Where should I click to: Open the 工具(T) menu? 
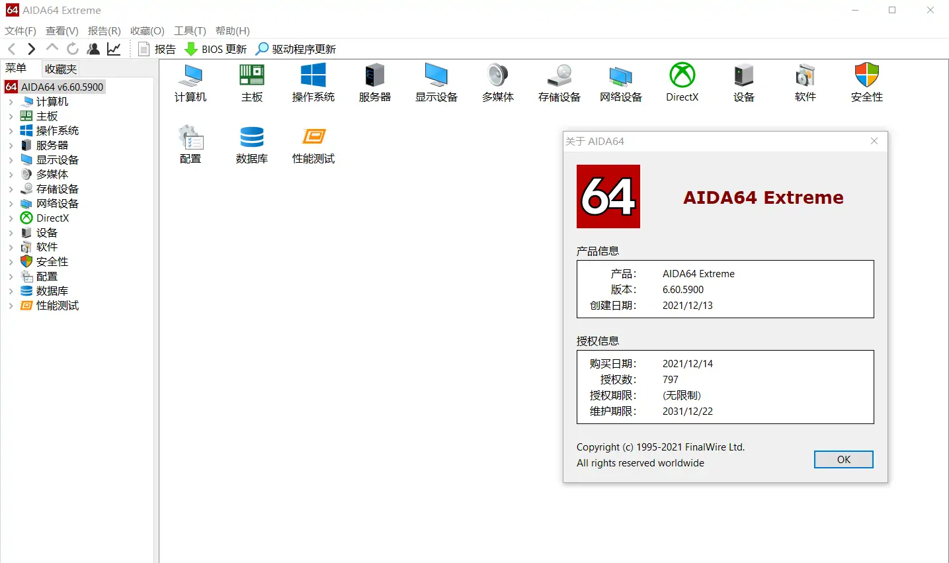[x=190, y=30]
